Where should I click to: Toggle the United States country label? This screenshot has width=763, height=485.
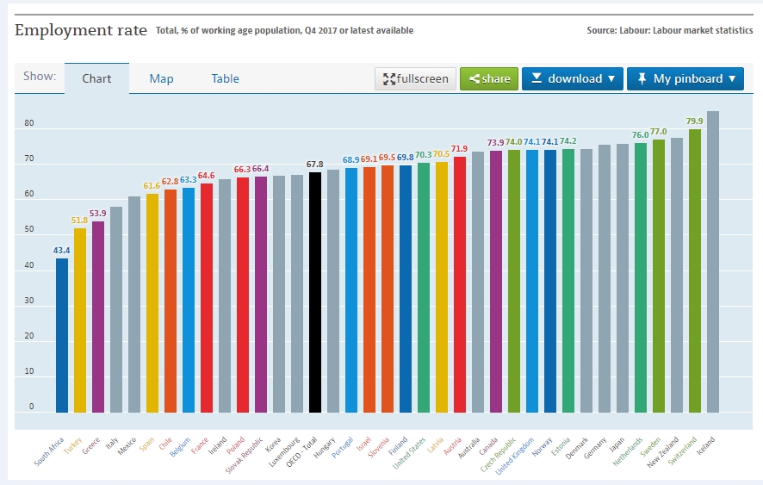click(409, 453)
